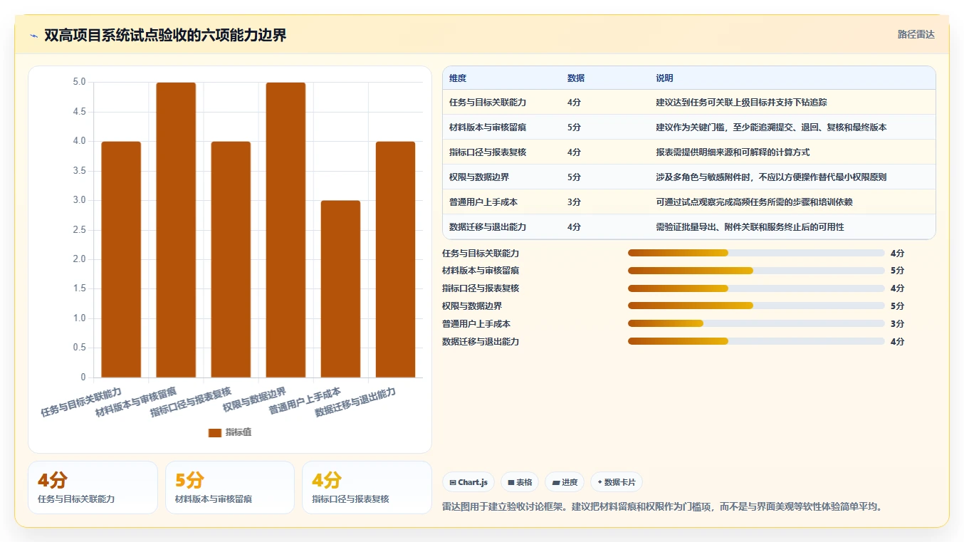Click the description starting 需验证批量导出
964x542 pixels.
(x=750, y=227)
